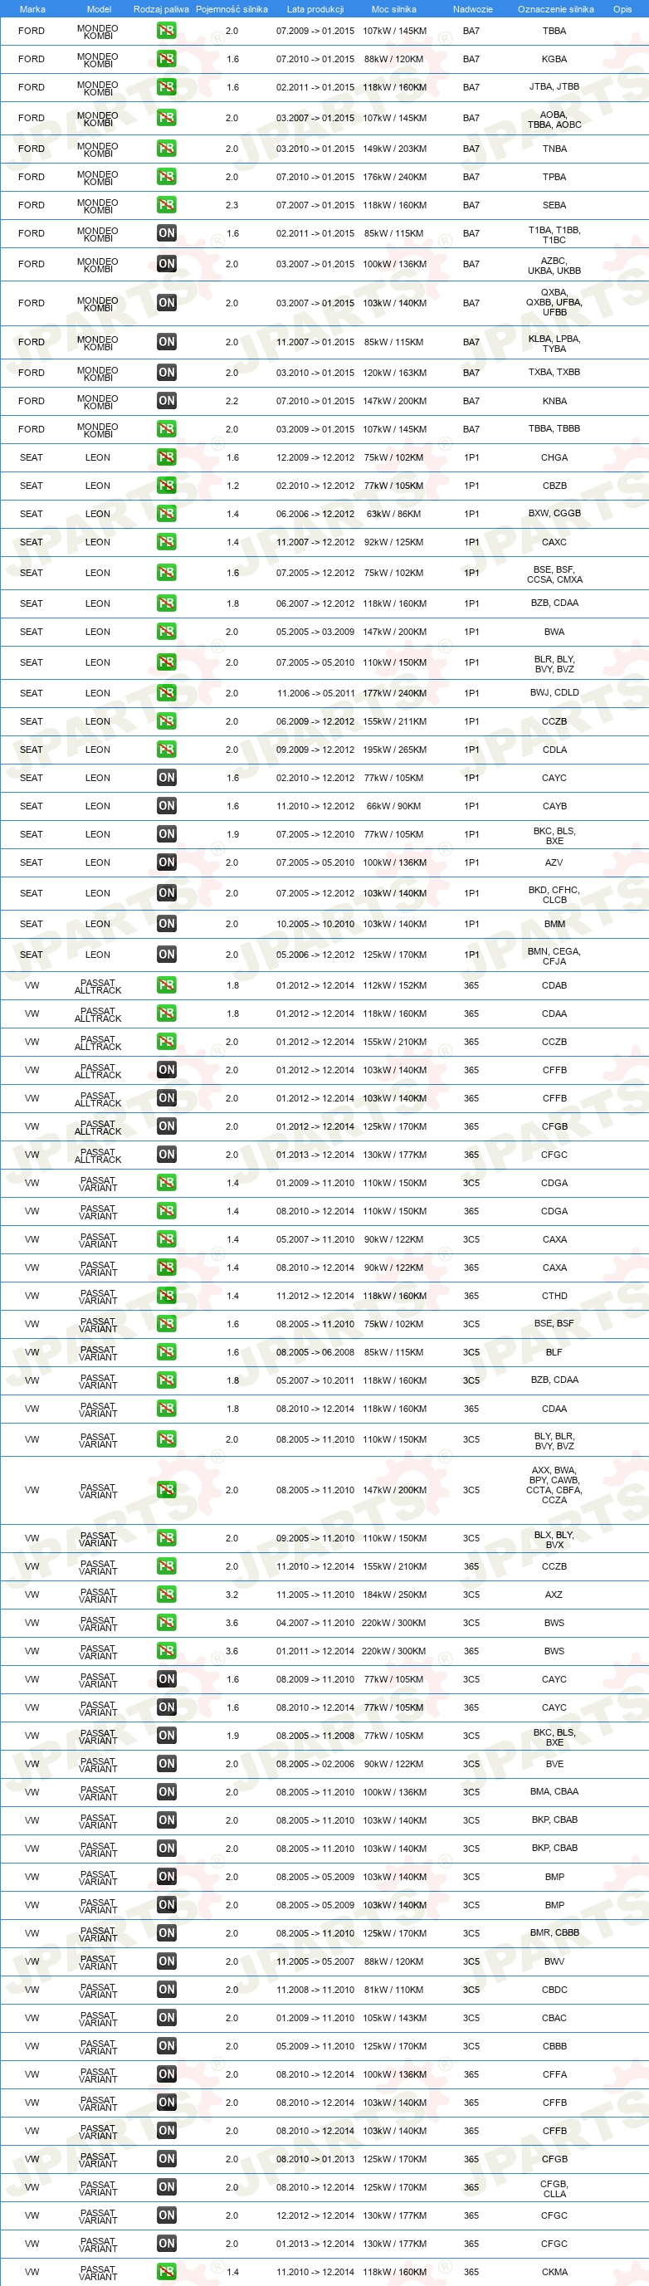
Task: Click the 3.2 engine capacity cell
Action: point(232,1595)
